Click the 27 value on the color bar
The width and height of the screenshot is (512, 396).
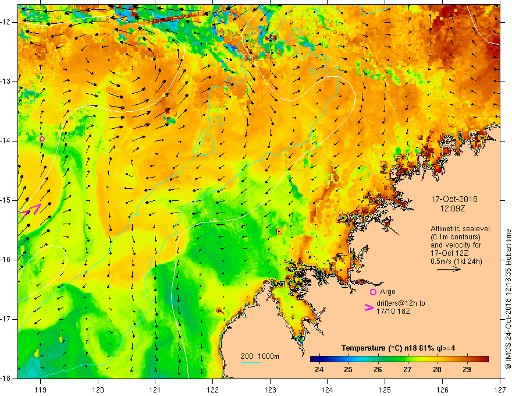click(x=407, y=370)
